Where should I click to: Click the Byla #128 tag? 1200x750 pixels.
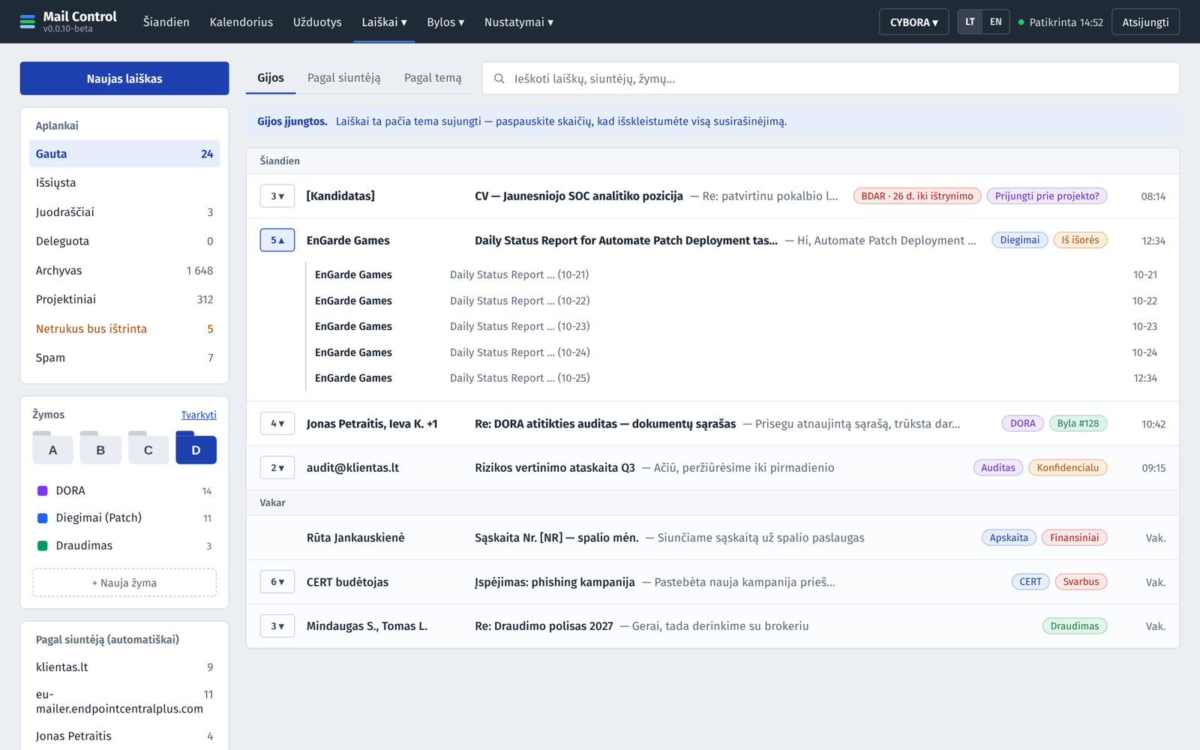click(1078, 424)
